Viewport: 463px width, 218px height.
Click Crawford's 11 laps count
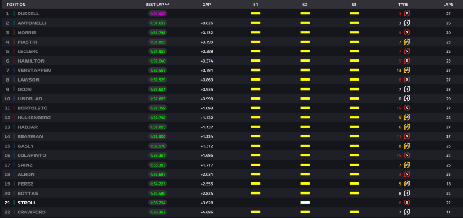click(448, 212)
